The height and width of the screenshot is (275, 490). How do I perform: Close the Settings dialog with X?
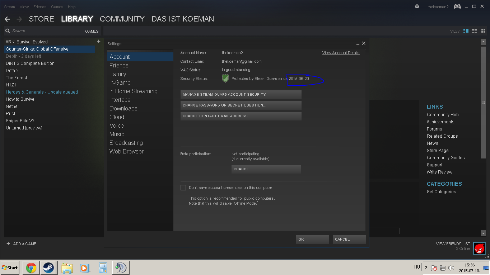(x=364, y=43)
